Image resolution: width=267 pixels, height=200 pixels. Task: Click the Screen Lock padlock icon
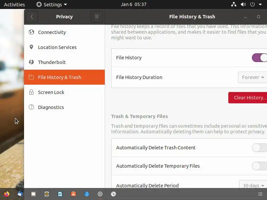[x=31, y=92]
